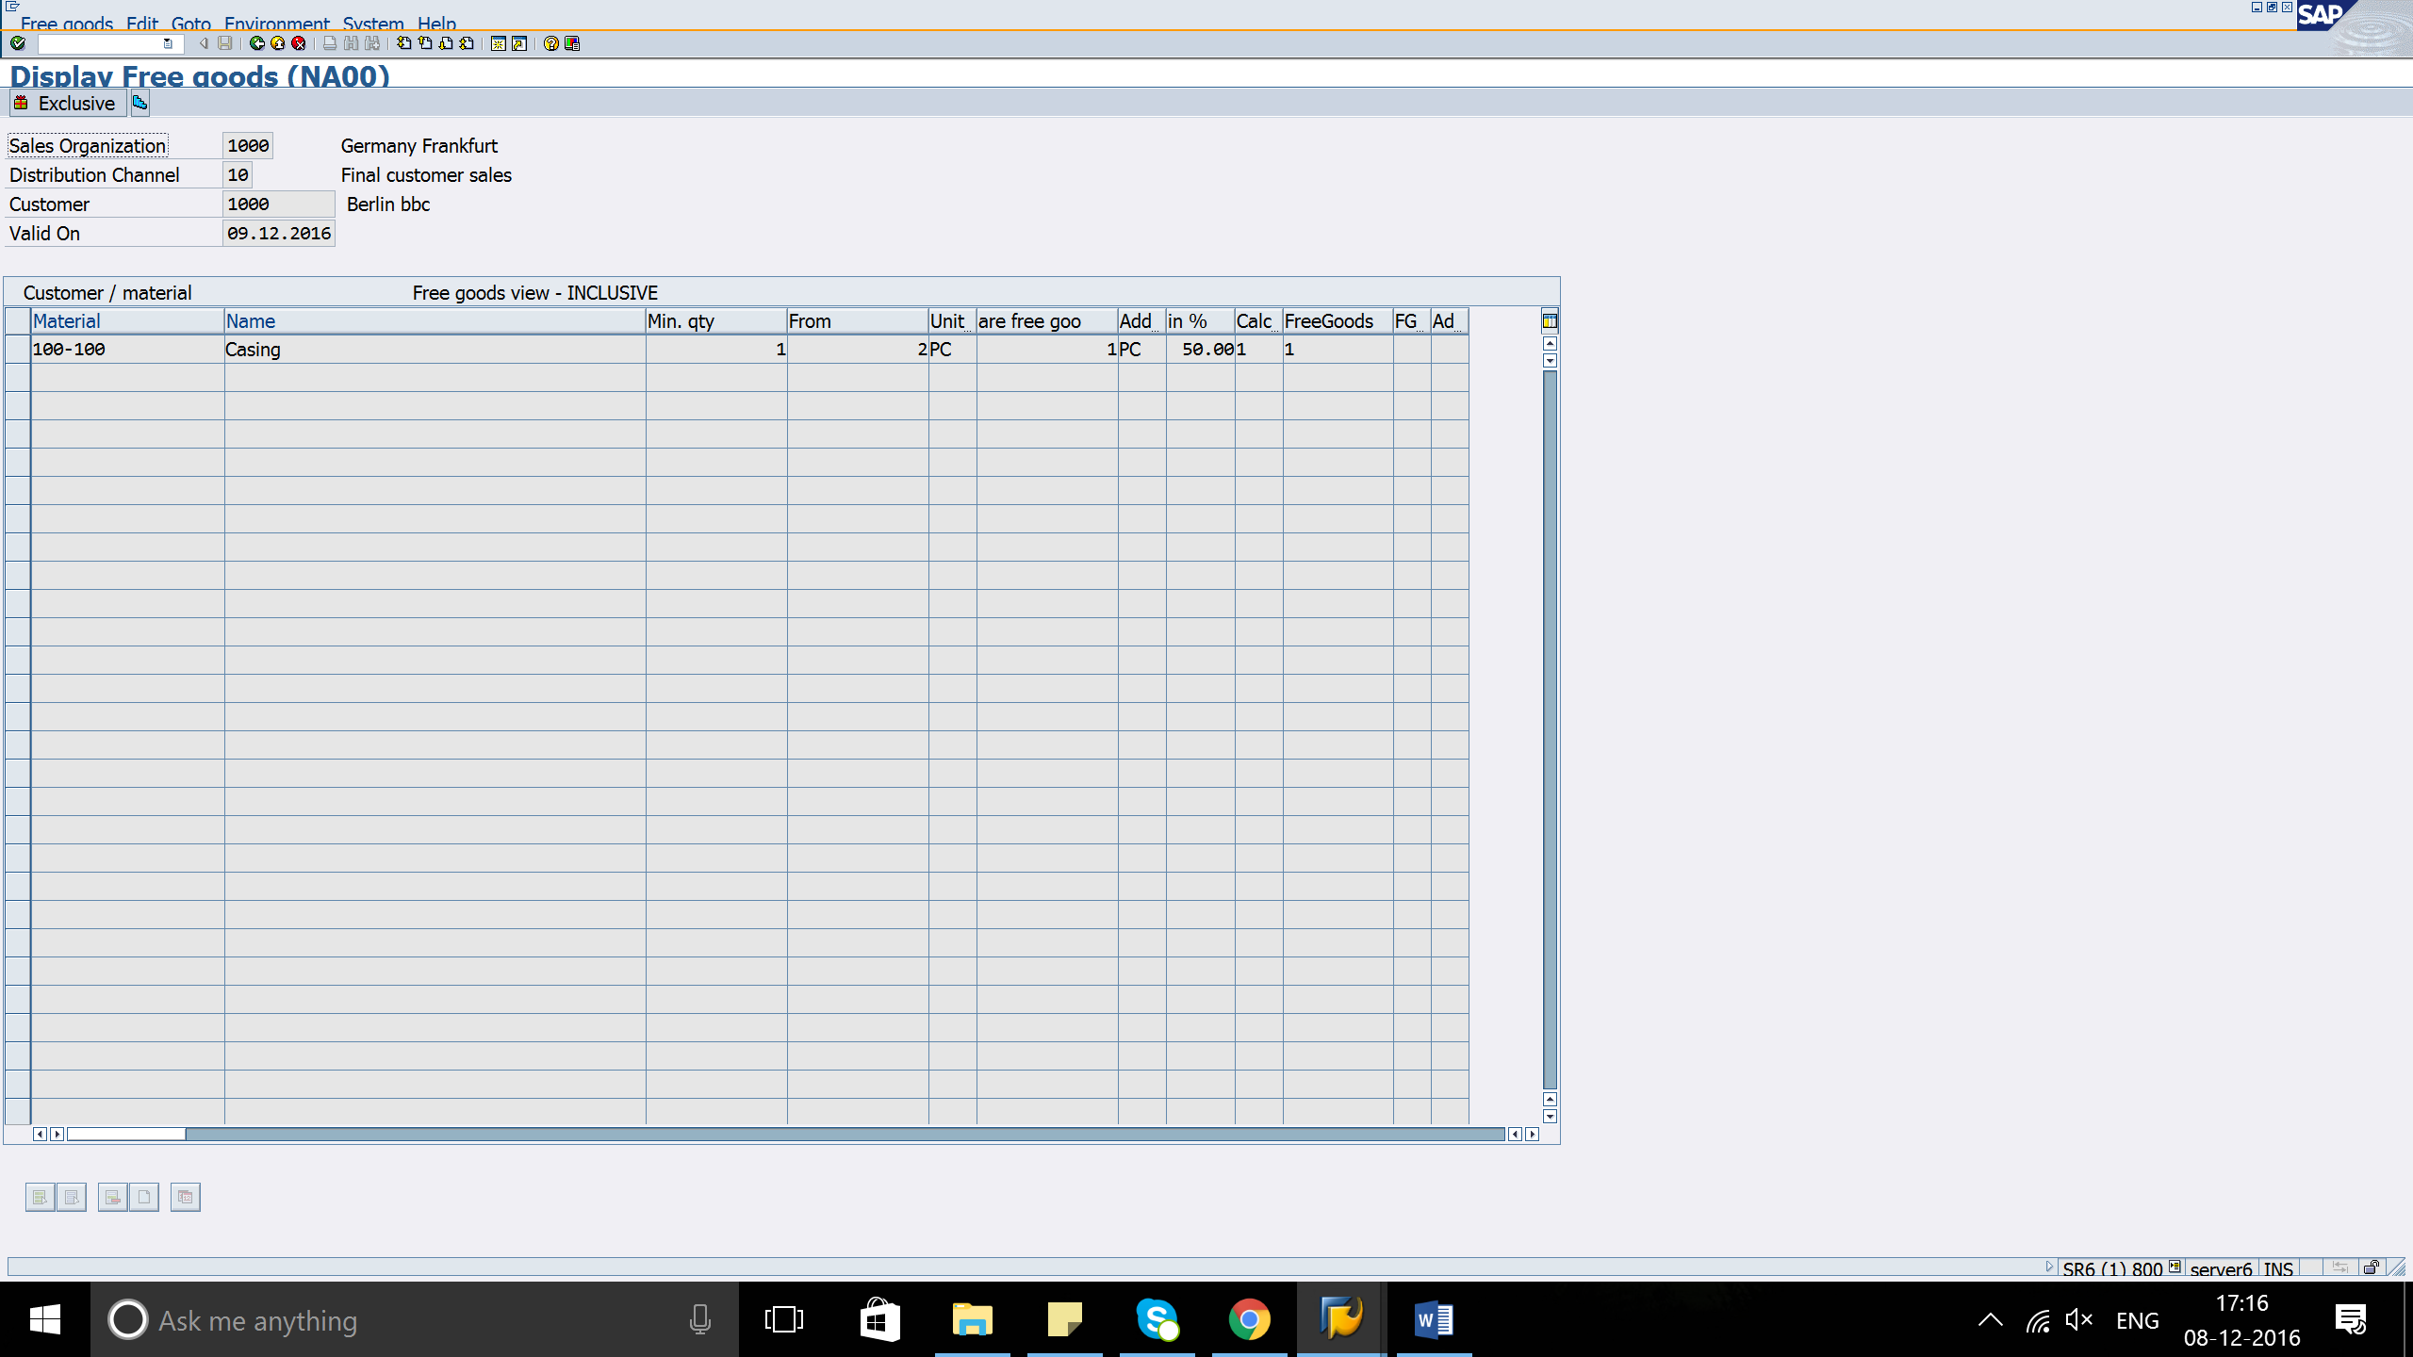The image size is (2413, 1357).
Task: Click the Material column header
Action: click(x=127, y=321)
